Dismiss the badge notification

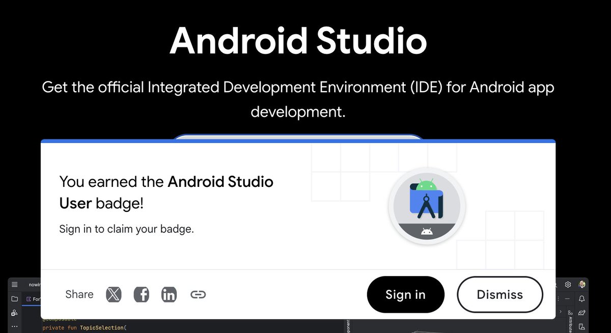500,294
